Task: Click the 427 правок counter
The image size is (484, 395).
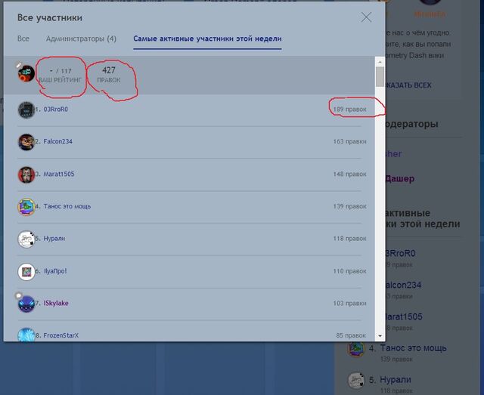Action: (109, 74)
